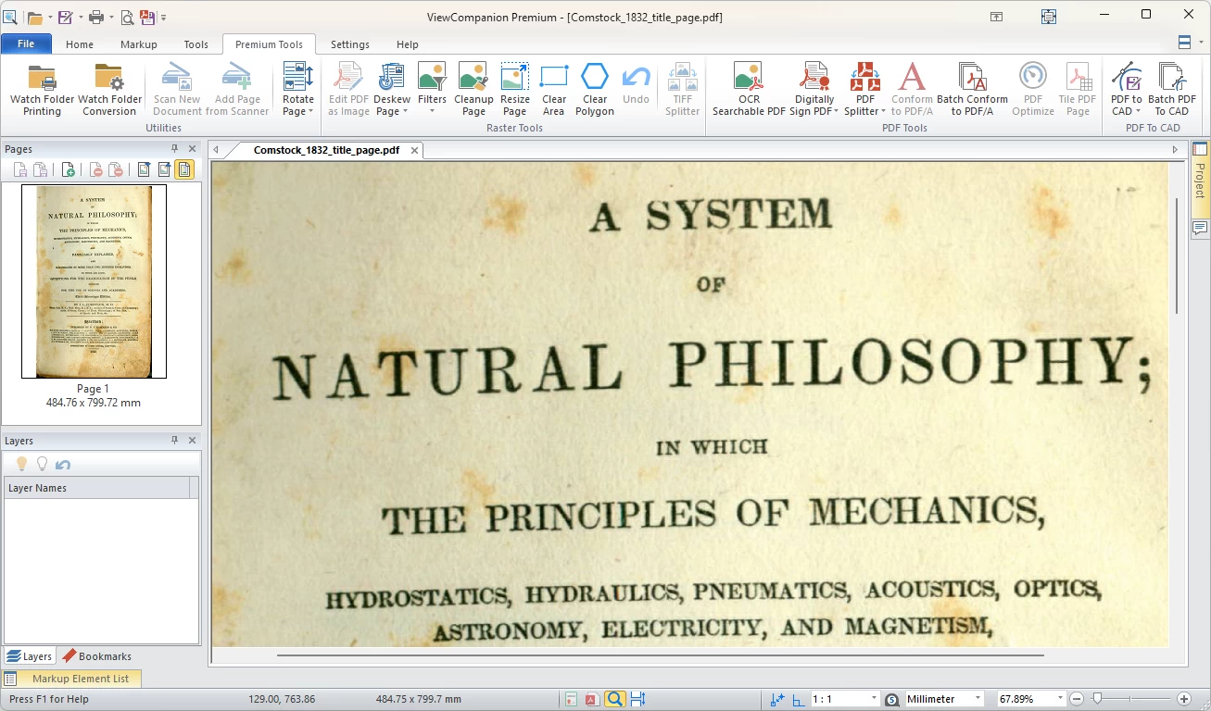1211x711 pixels.
Task: Select the Page 1 thumbnail
Action: 94,281
